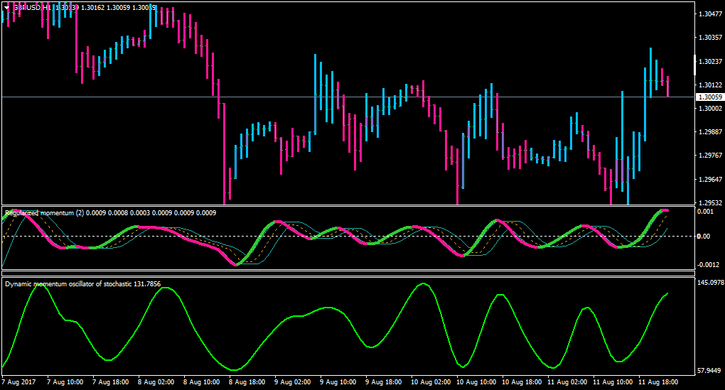Click the 1.30237 price scale label
Screen dimensions: 725x390
click(x=711, y=62)
